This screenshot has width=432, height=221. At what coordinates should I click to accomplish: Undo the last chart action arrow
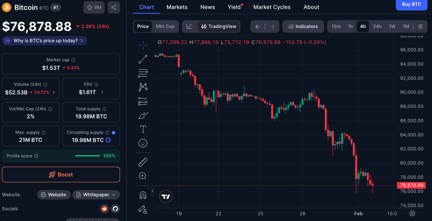(x=258, y=26)
